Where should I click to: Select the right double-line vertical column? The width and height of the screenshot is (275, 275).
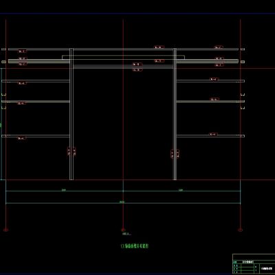tap(175, 114)
